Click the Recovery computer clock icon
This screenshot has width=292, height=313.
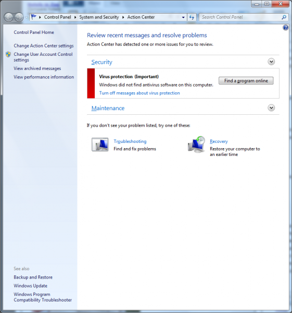(x=196, y=145)
